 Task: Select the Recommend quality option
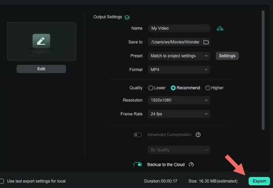[173, 88]
